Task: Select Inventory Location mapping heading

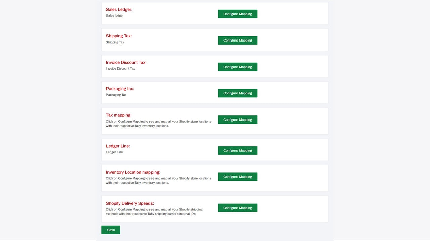Action: [x=133, y=172]
